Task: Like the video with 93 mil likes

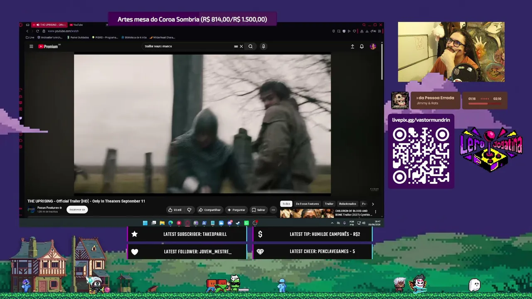Action: coord(175,210)
